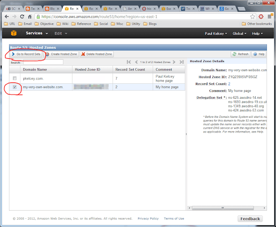Image resolution: width=276 pixels, height=227 pixels.
Task: Open the Other bookmarks folder
Action: pos(257,24)
